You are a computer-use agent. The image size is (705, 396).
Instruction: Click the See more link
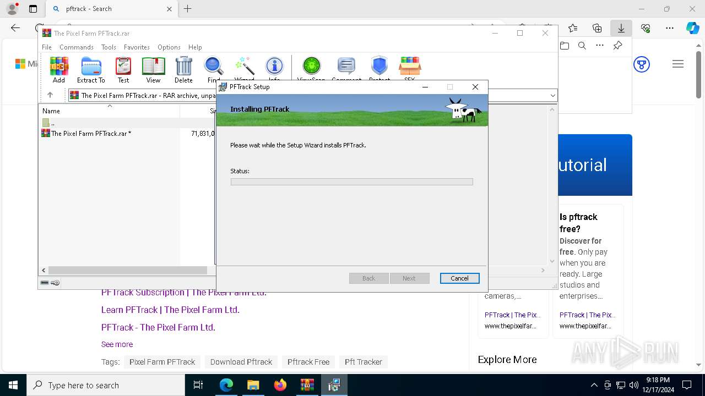pos(117,344)
